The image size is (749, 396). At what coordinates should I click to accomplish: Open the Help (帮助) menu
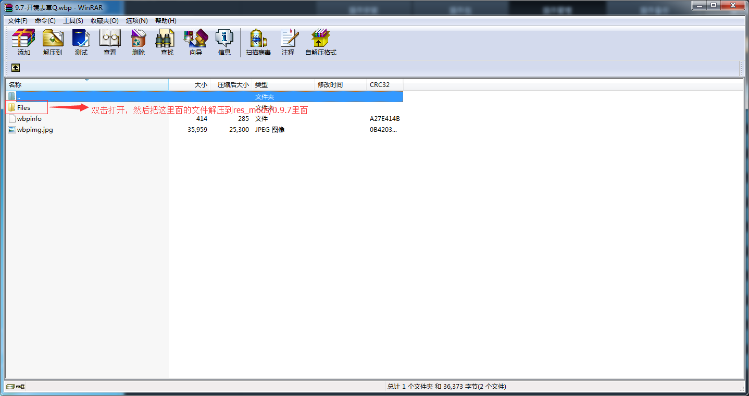(x=166, y=21)
